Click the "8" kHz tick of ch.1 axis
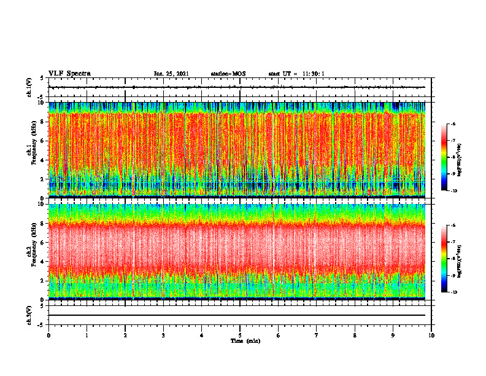Image resolution: width=486 pixels, height=376 pixels. pos(43,122)
